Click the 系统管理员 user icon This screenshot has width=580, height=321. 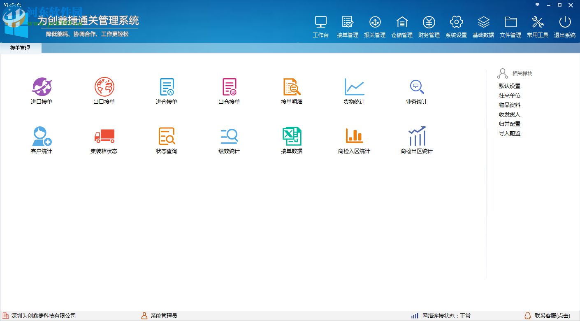(x=144, y=316)
